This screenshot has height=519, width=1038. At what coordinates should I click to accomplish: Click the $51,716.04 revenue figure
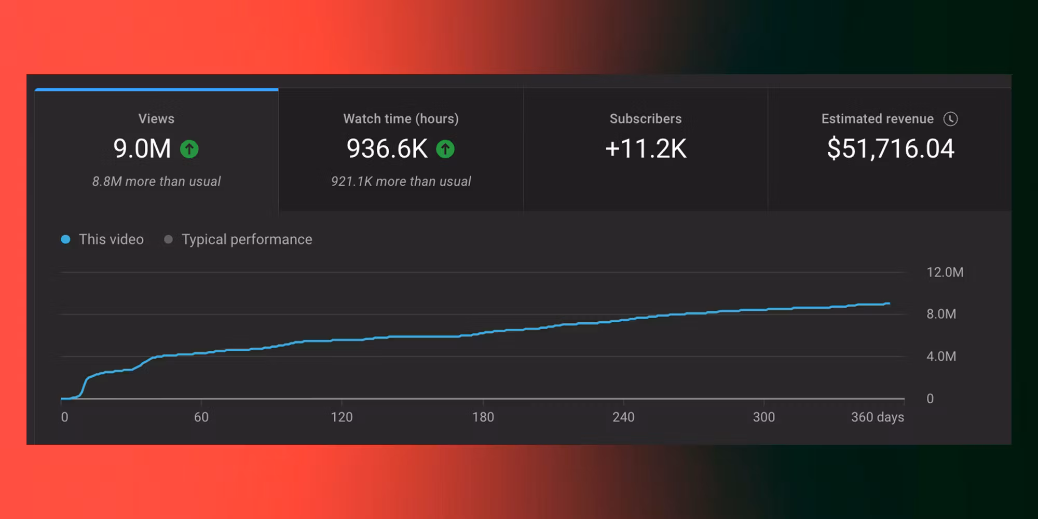890,148
